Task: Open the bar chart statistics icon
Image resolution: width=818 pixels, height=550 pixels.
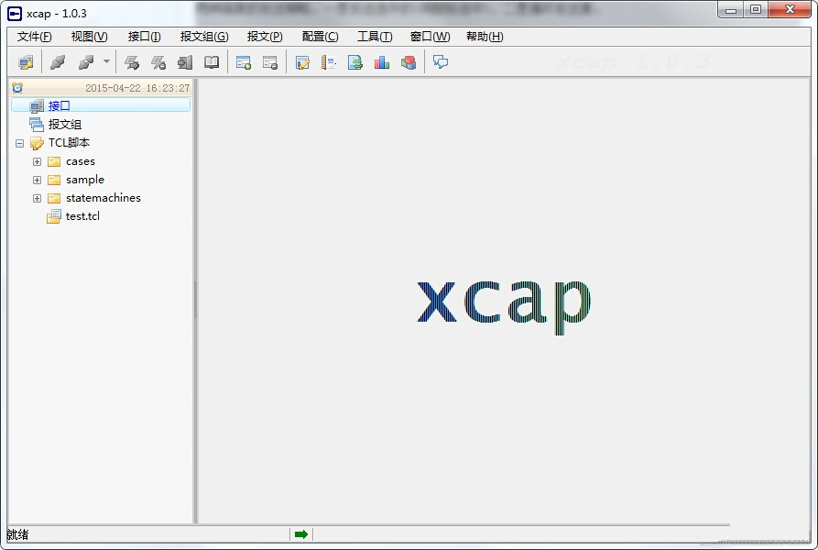Action: [x=382, y=61]
